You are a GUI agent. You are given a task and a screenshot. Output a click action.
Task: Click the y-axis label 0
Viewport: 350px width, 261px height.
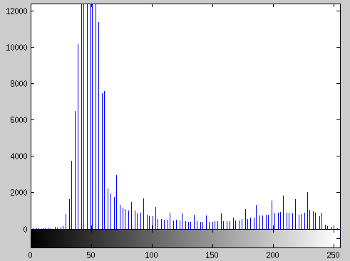click(x=25, y=229)
